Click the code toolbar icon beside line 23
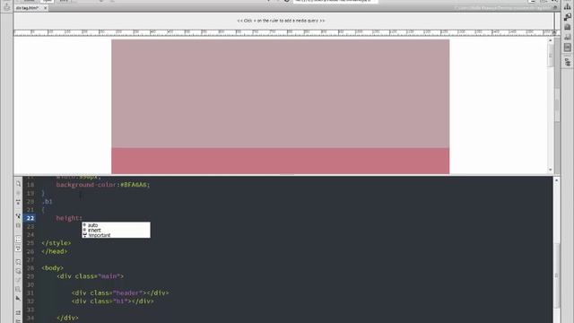Image resolution: width=574 pixels, height=323 pixels. coord(18,225)
